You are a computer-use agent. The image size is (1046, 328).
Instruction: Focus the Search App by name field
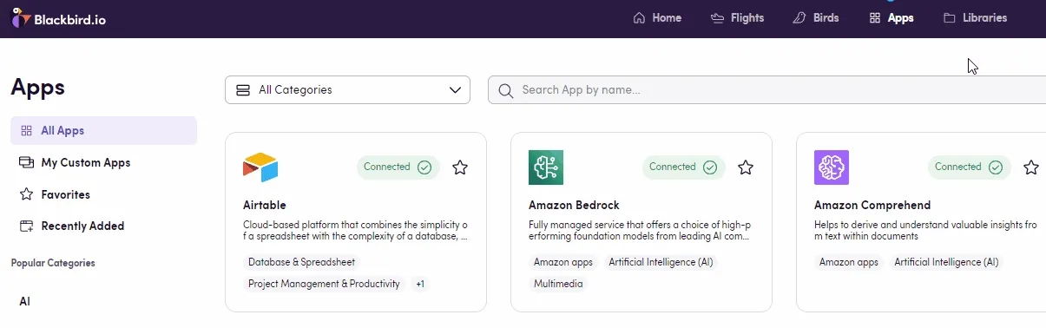click(x=766, y=89)
